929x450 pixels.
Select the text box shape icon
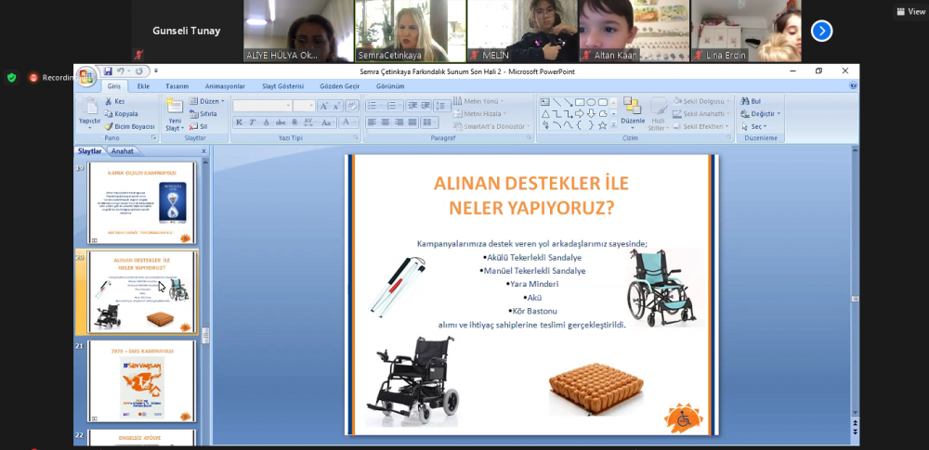tap(545, 102)
